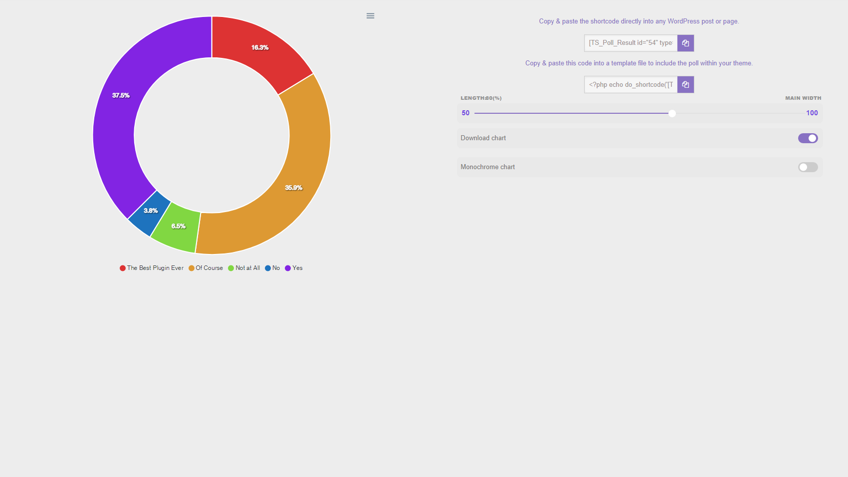Toggle The Best Plugin Ever legend item
This screenshot has width=848, height=477.
pos(152,268)
